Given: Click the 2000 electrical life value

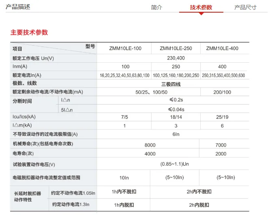Looking at the screenshot, I should click(x=221, y=154).
